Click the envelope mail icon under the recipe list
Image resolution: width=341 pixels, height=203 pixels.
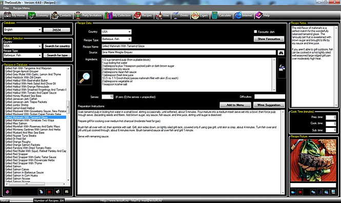[67, 192]
